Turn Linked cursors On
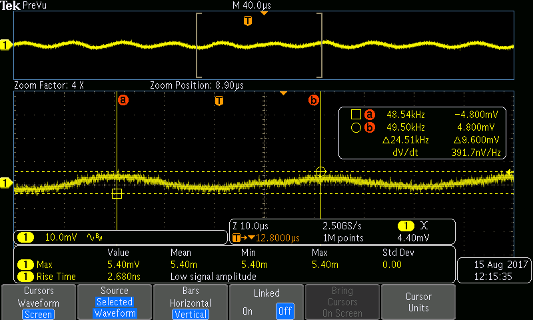This screenshot has height=320, width=533. click(x=247, y=311)
